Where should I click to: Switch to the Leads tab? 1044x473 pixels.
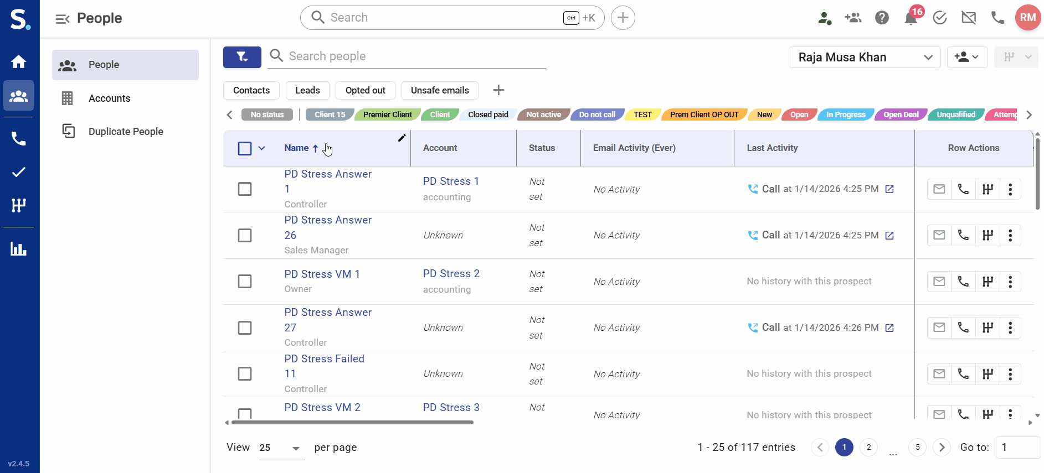coord(307,90)
